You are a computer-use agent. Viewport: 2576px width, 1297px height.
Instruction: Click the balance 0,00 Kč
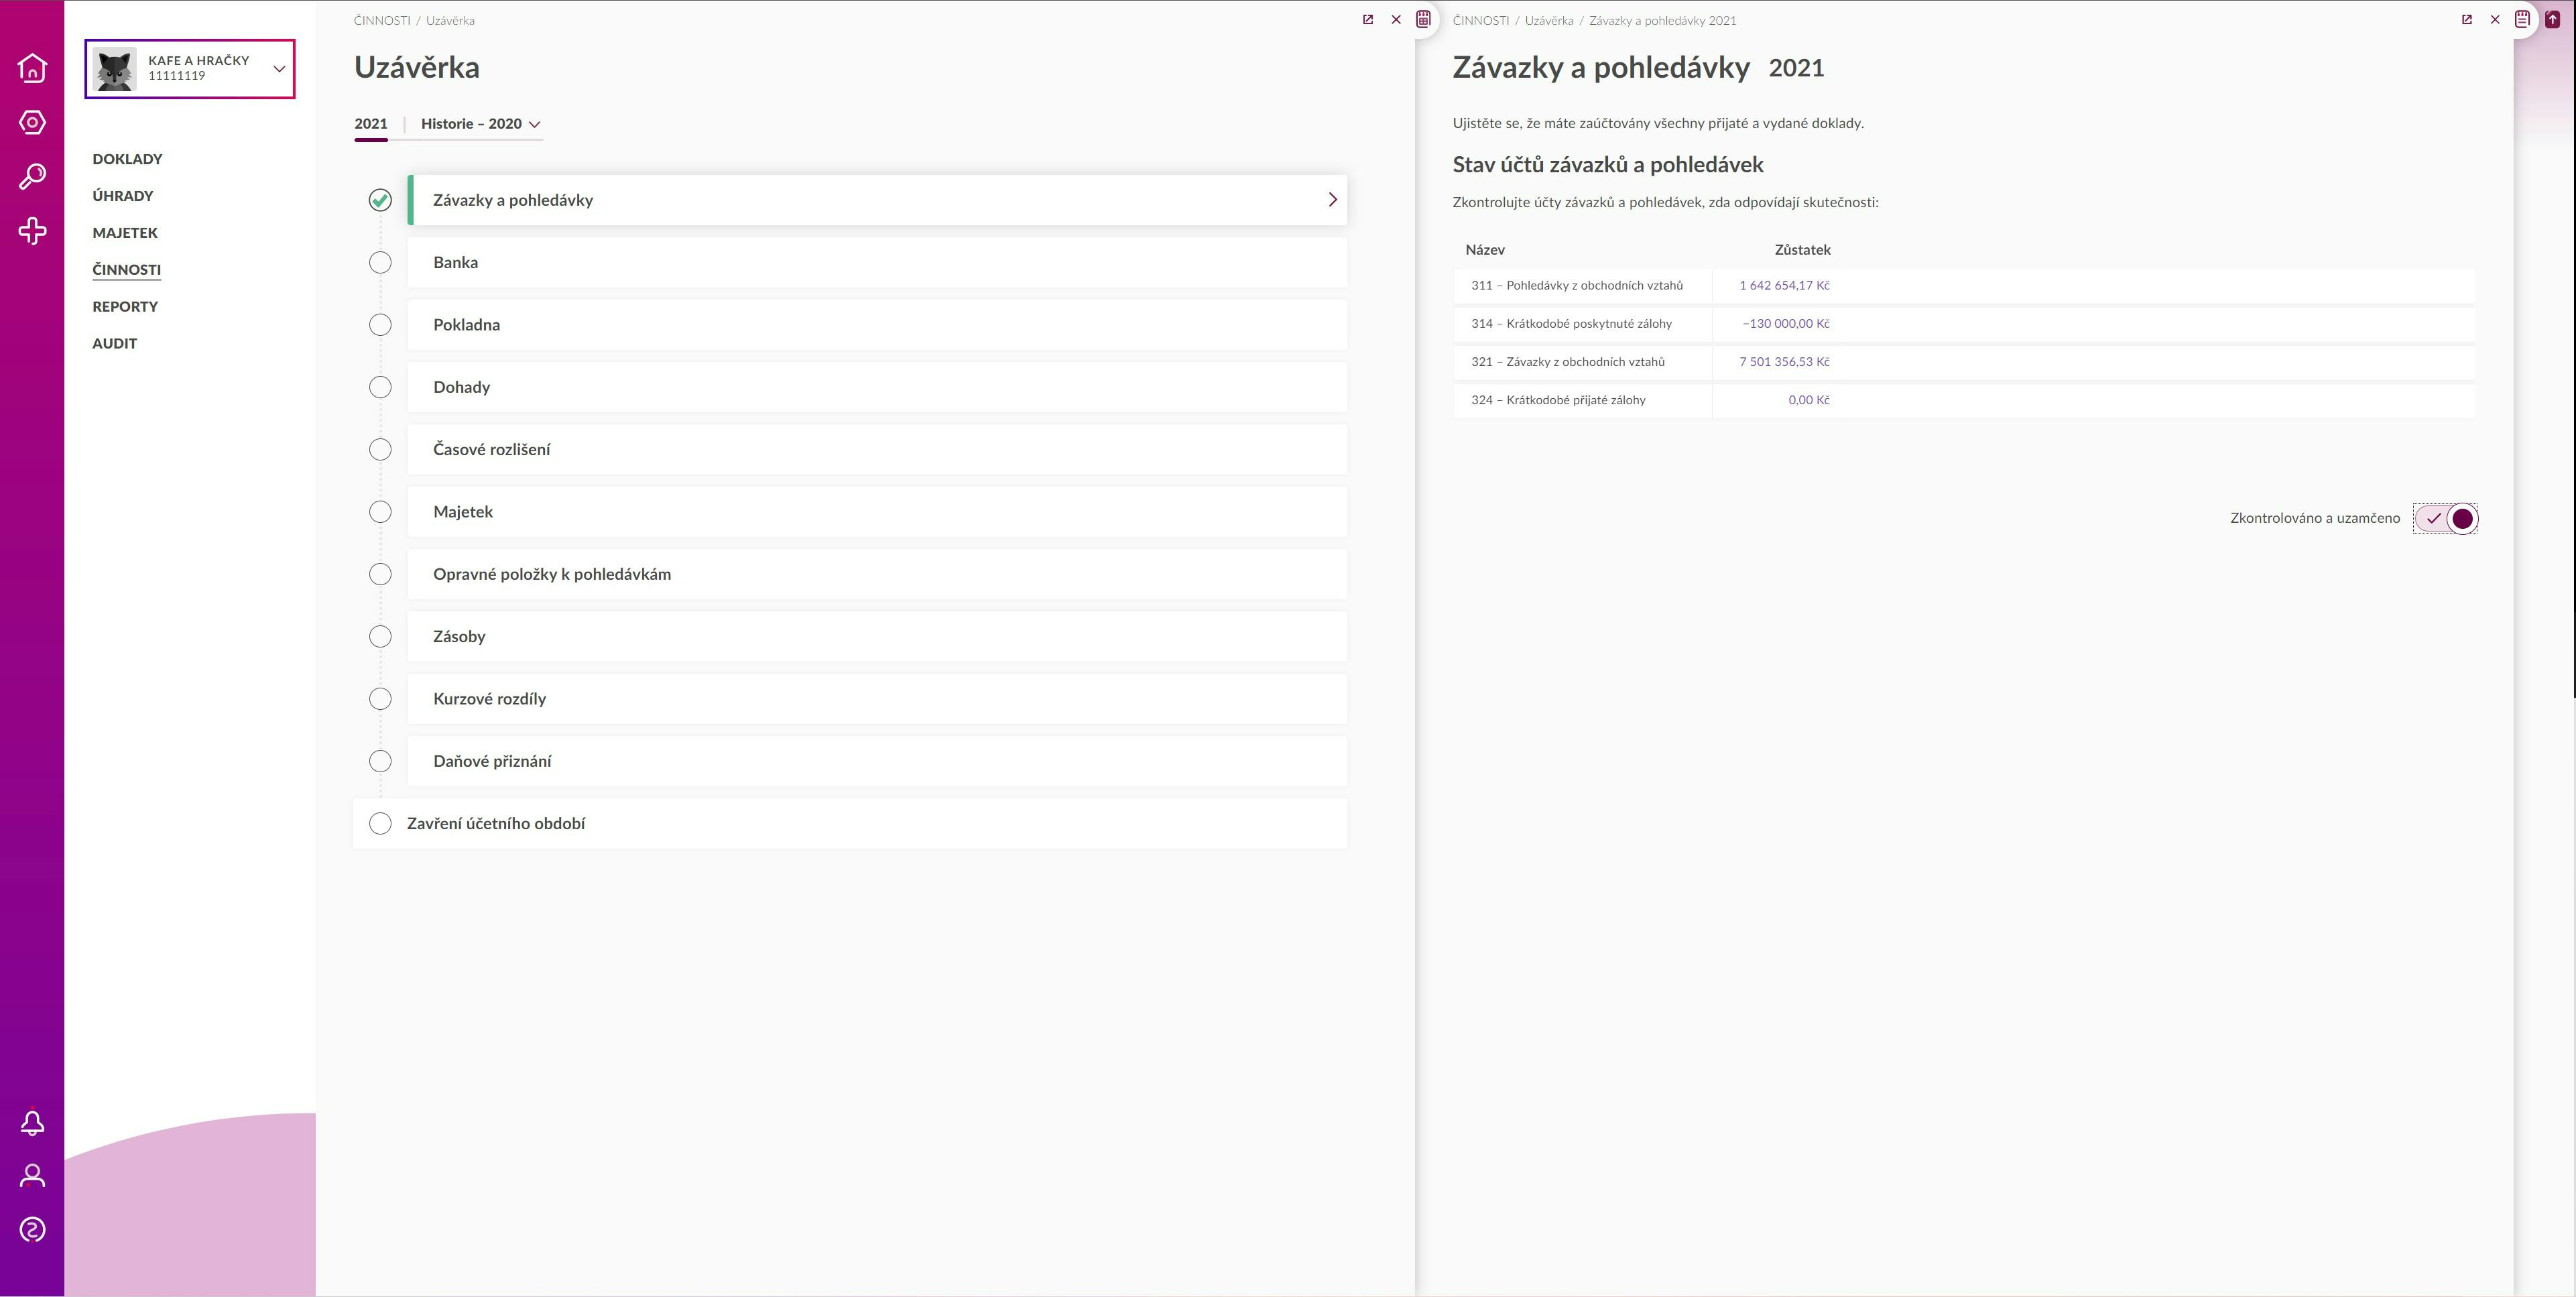click(1809, 400)
